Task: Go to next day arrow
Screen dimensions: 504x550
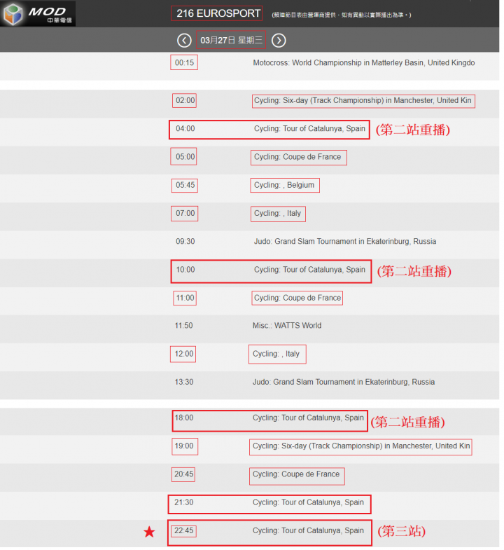Action: pos(279,41)
